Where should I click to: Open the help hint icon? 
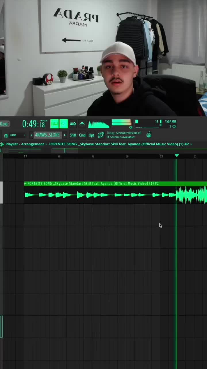tap(101, 135)
